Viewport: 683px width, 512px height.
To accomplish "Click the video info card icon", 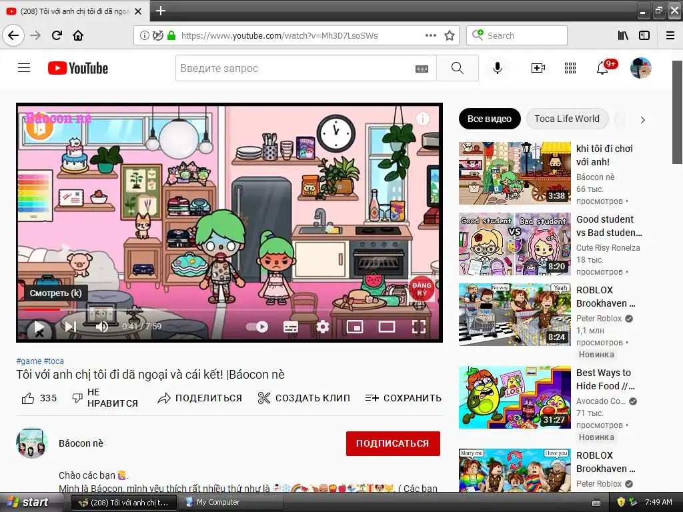I will [422, 119].
